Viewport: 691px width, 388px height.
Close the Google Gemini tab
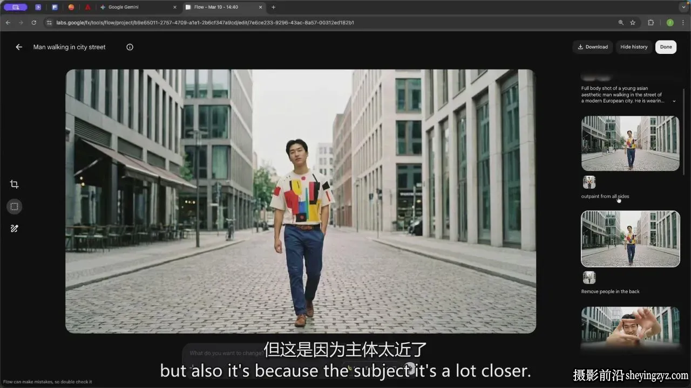[174, 7]
